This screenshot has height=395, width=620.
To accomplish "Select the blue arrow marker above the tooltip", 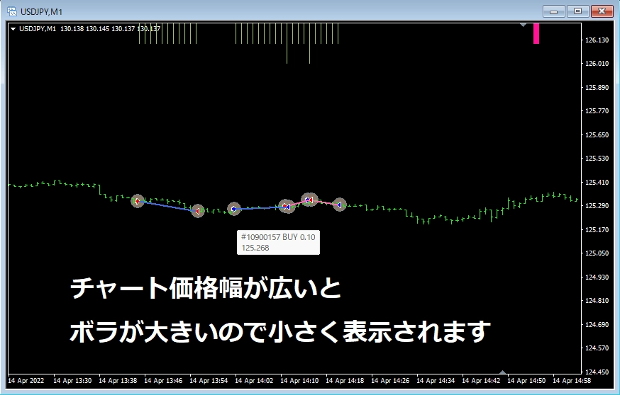I will click(234, 209).
